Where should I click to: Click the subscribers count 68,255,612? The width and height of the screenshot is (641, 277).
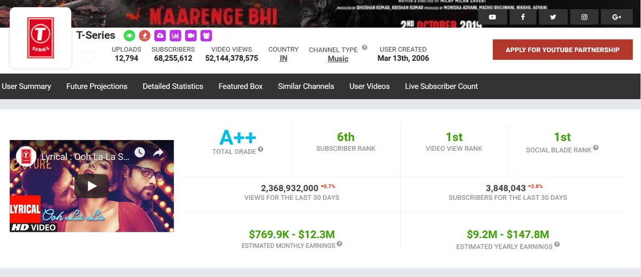[173, 58]
